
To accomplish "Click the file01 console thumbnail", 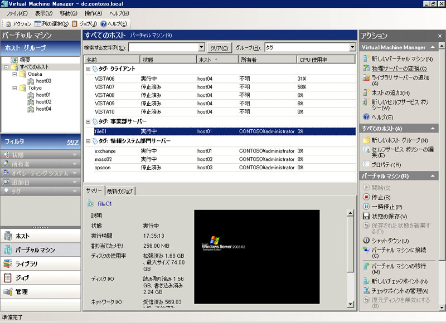I will 257,257.
